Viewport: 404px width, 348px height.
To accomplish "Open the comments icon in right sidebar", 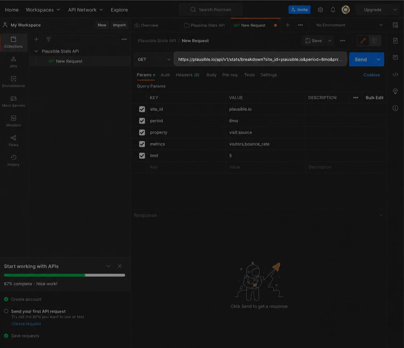I will pyautogui.click(x=395, y=57).
